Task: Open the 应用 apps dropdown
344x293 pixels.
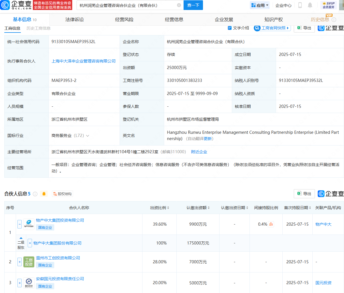Action: [260, 5]
